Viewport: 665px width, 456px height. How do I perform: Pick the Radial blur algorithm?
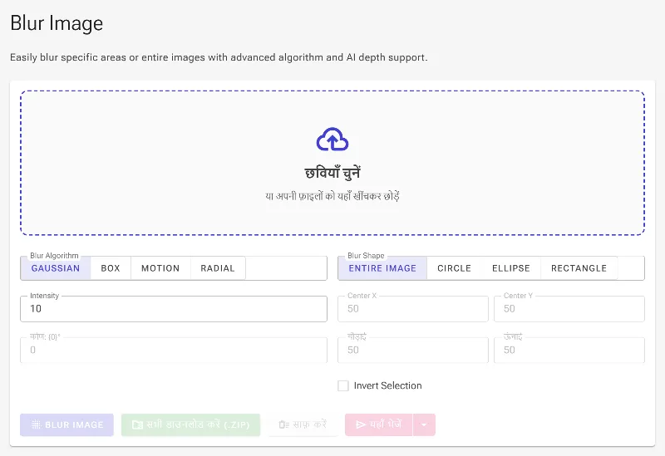tap(218, 268)
